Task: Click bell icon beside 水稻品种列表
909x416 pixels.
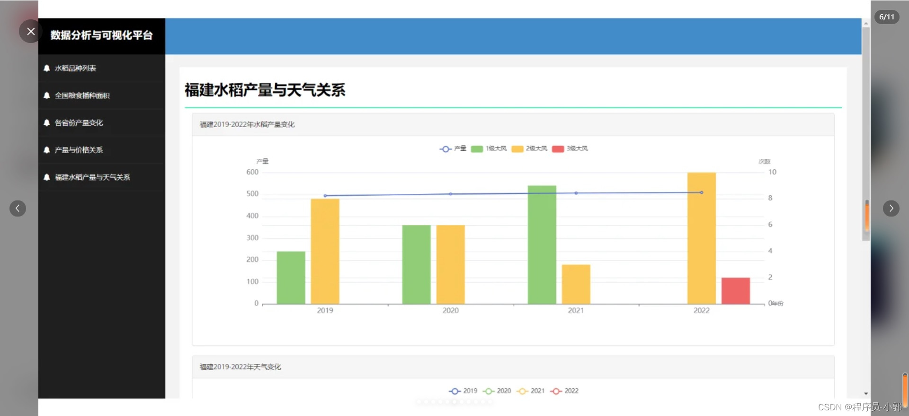Action: tap(46, 68)
